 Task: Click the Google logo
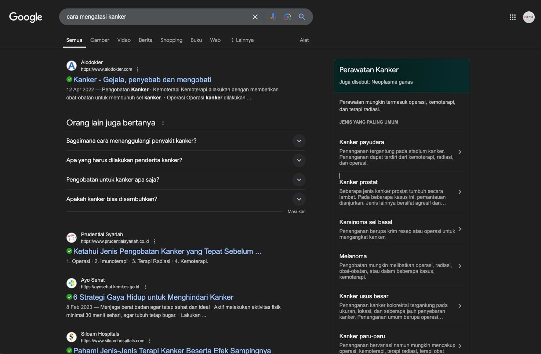[26, 17]
